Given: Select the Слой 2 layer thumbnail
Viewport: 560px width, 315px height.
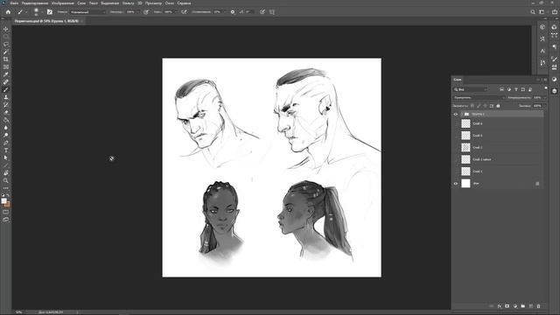Looking at the screenshot, I should (x=465, y=148).
